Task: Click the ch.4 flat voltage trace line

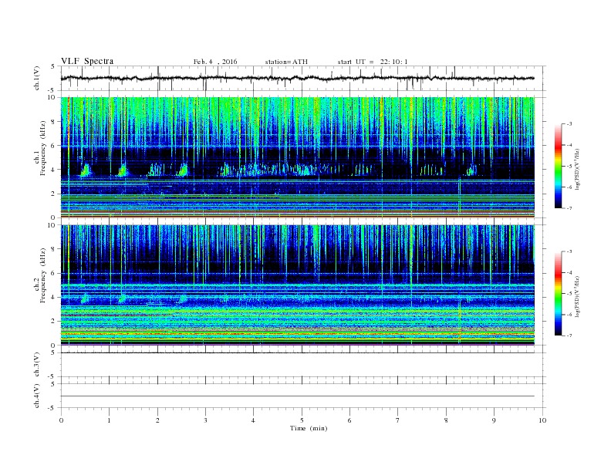Action: coord(298,396)
